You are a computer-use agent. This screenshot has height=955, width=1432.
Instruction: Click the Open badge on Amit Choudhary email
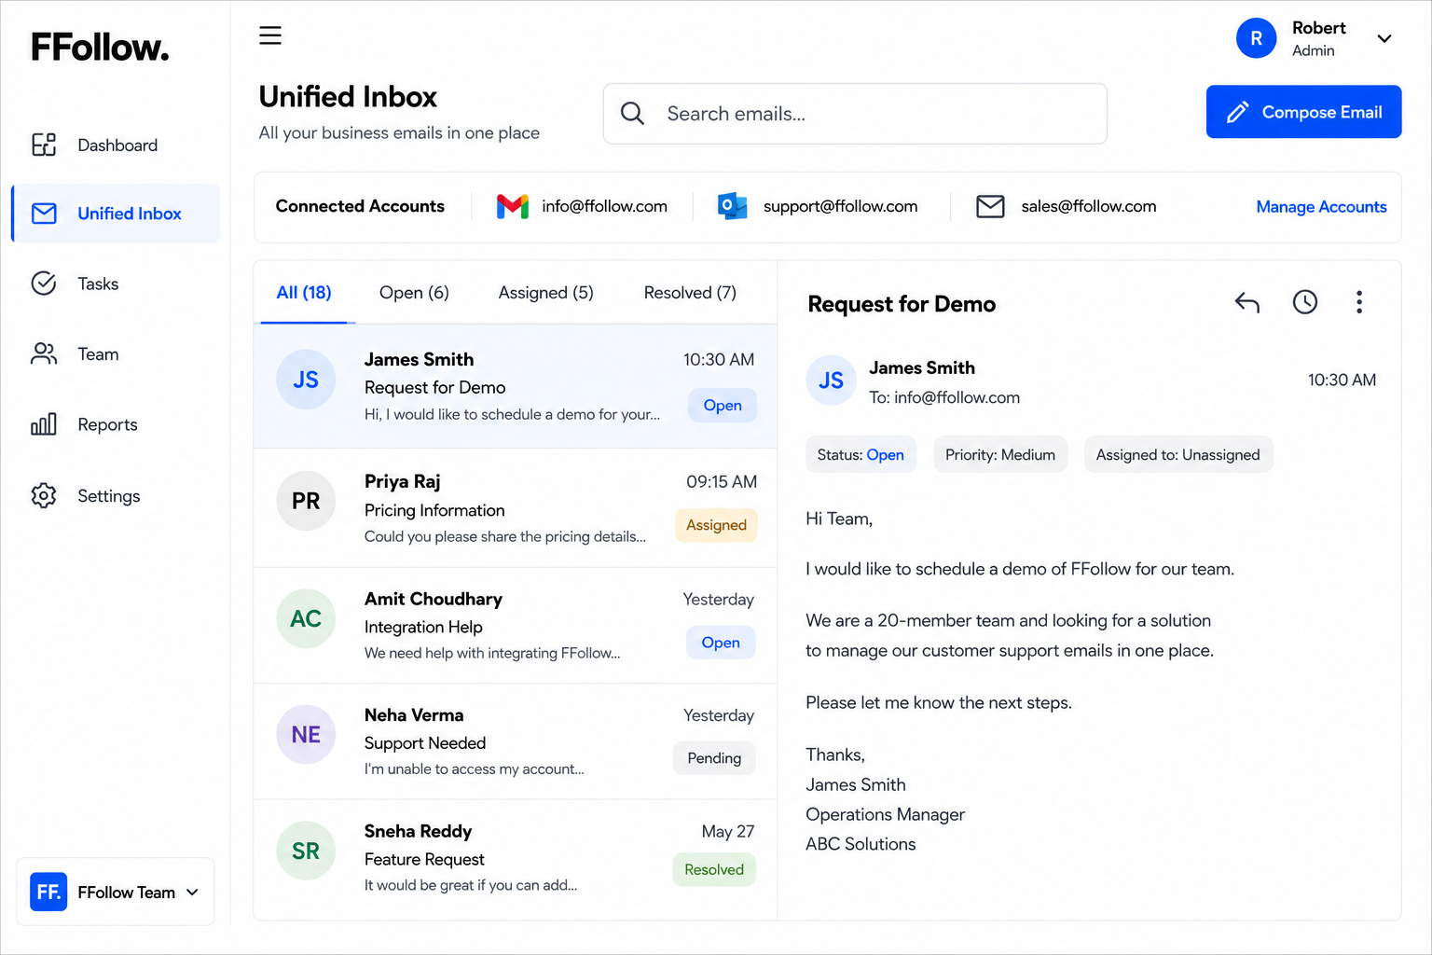coord(721,643)
